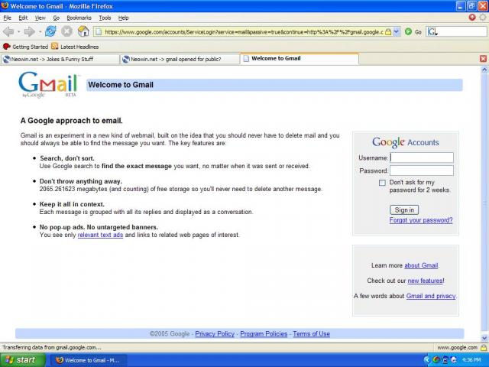489x367 pixels.
Task: Open the Privacy Policy footer link
Action: 215,333
